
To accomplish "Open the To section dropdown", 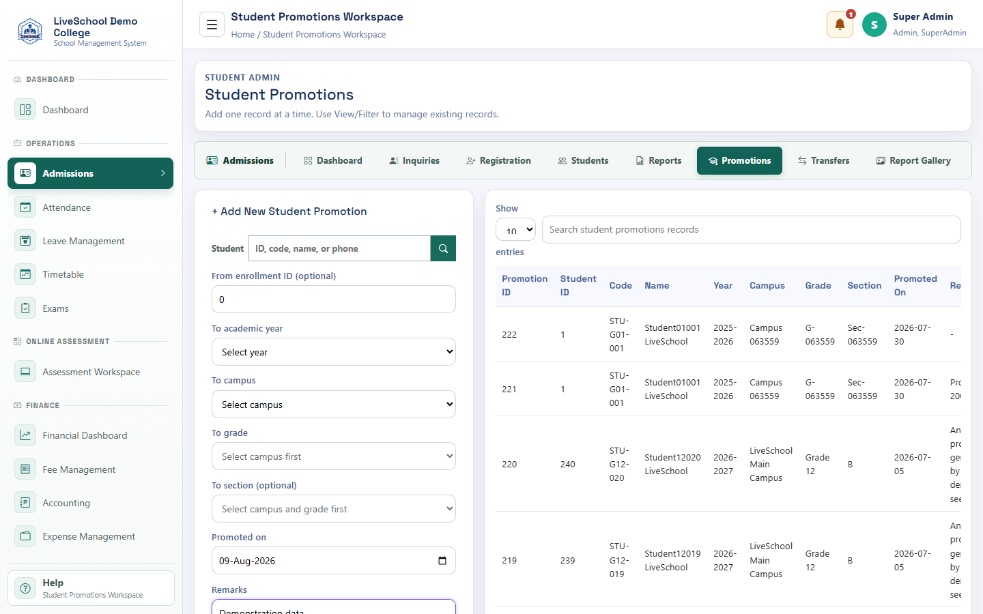I will click(334, 509).
